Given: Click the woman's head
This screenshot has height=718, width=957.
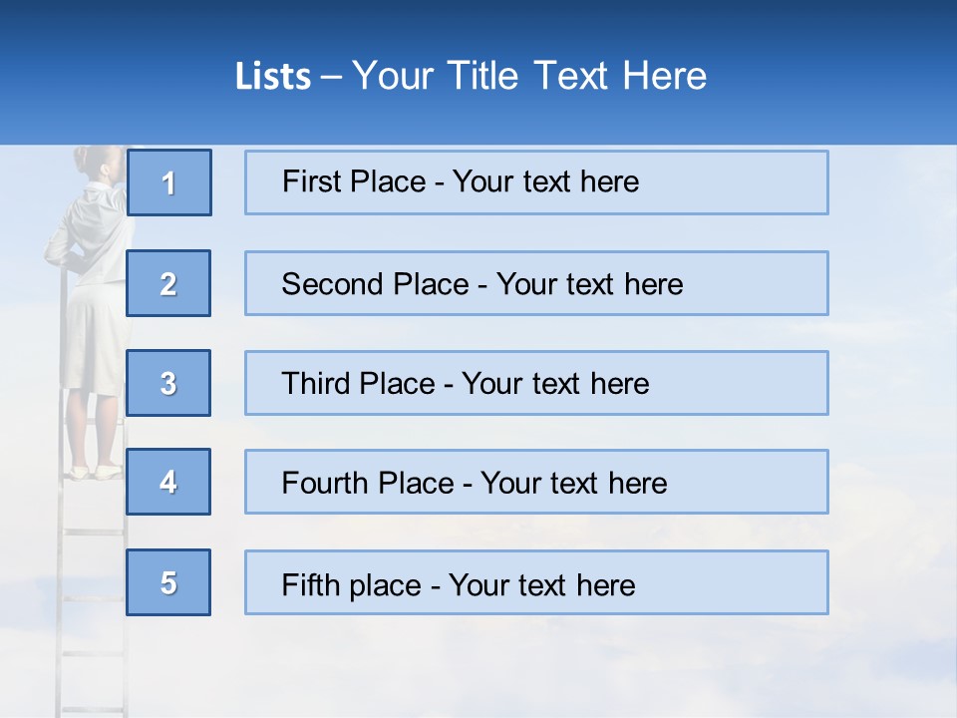Looking at the screenshot, I should pyautogui.click(x=100, y=163).
